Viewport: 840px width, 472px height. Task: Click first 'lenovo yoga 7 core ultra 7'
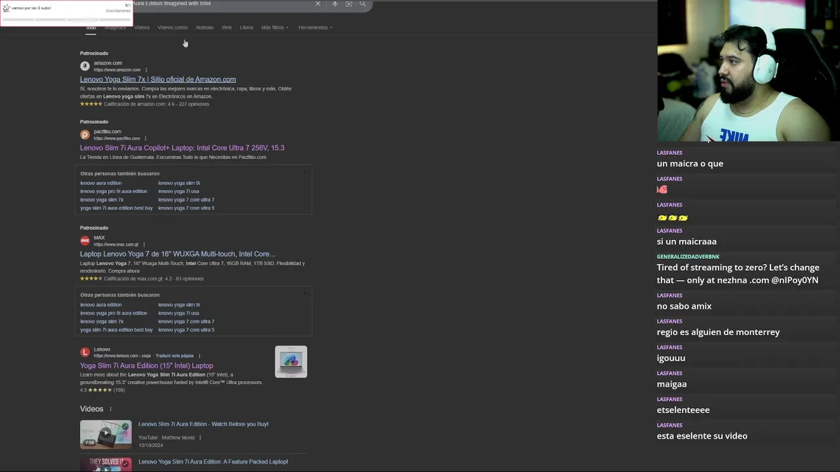[186, 200]
